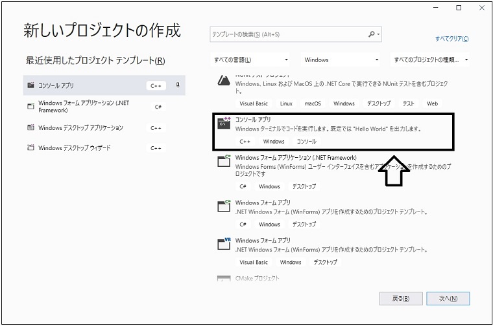This screenshot has height=326, width=493.
Task: Click the recent コンソール アプリ icon
Action: [30, 85]
